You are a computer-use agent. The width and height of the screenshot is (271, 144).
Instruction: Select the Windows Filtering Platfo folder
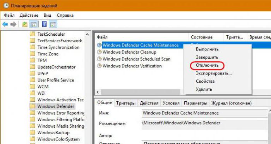tap(61, 120)
